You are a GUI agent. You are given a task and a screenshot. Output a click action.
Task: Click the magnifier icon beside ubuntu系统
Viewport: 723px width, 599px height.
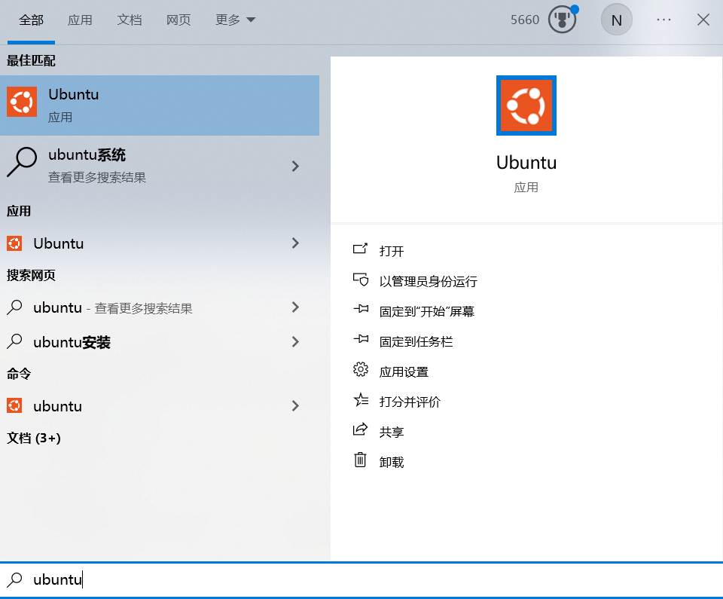(x=22, y=162)
